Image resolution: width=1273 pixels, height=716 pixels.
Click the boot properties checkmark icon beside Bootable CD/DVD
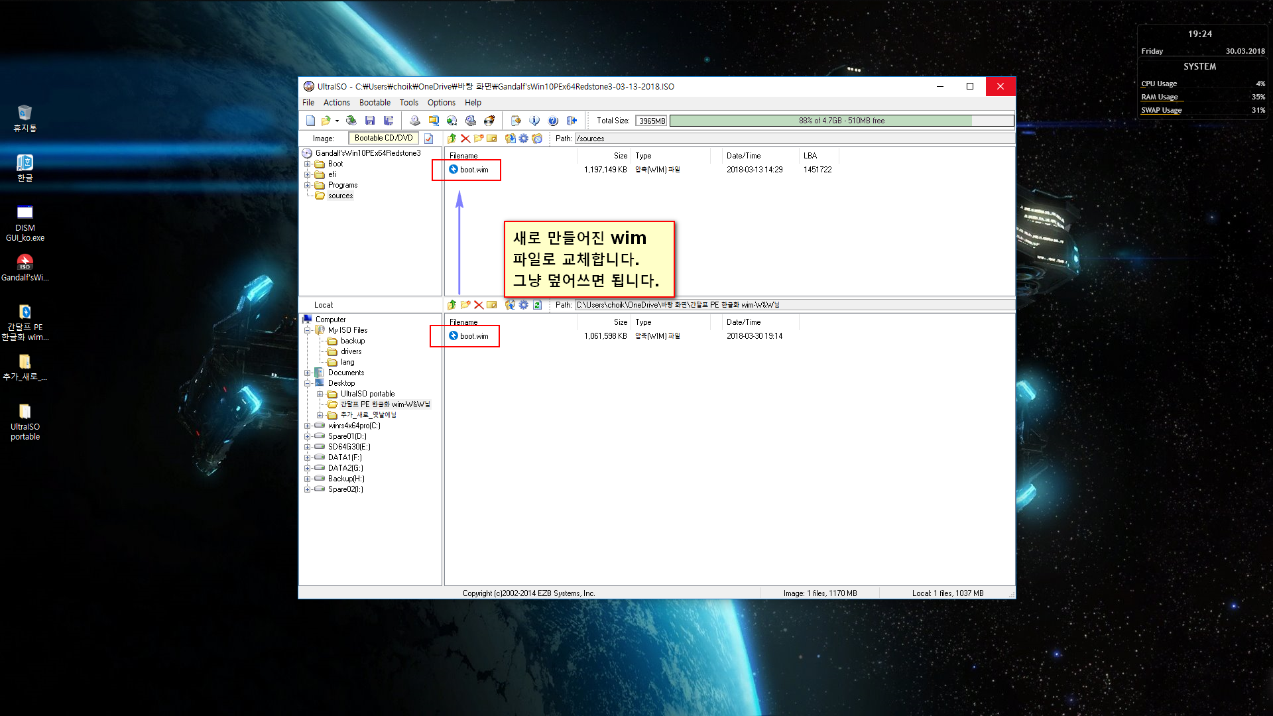click(x=429, y=139)
